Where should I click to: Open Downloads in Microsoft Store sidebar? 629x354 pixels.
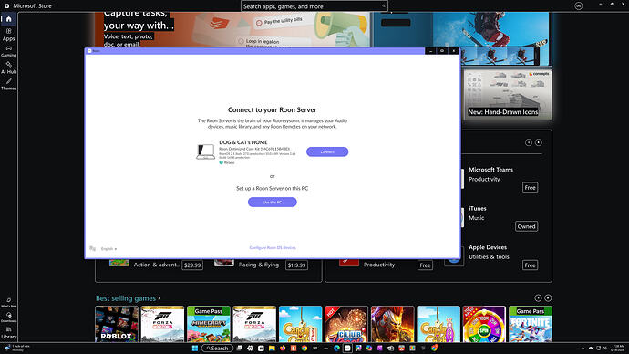coord(8,318)
